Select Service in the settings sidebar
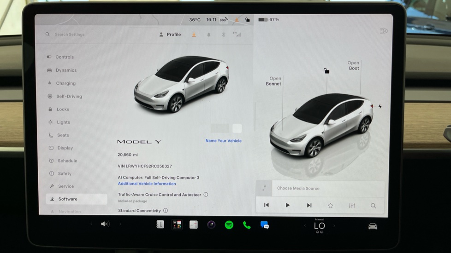451x253 pixels. click(x=62, y=186)
